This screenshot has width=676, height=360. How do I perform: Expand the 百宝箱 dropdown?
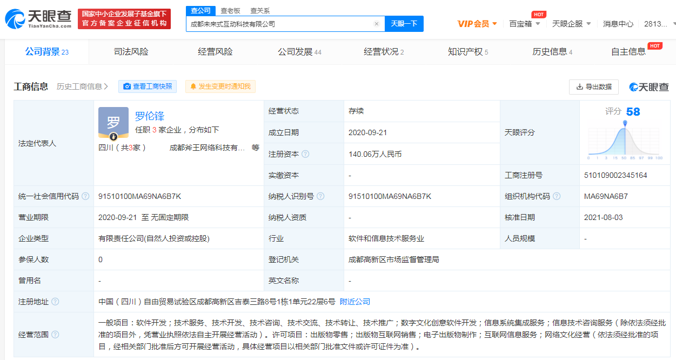(x=524, y=24)
